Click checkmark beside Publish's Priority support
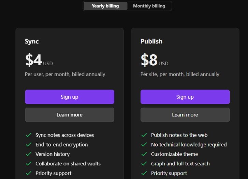Viewport: 248px width, 179px height. pos(144,173)
